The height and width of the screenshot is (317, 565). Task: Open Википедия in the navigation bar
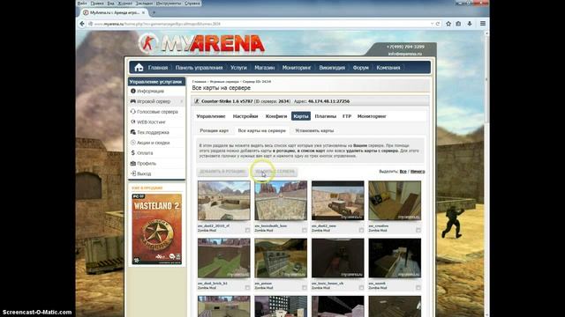point(332,68)
